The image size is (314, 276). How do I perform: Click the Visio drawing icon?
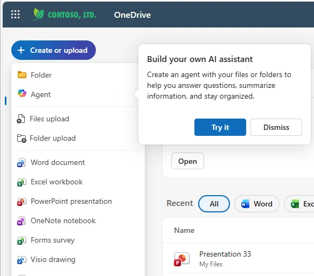point(22,260)
